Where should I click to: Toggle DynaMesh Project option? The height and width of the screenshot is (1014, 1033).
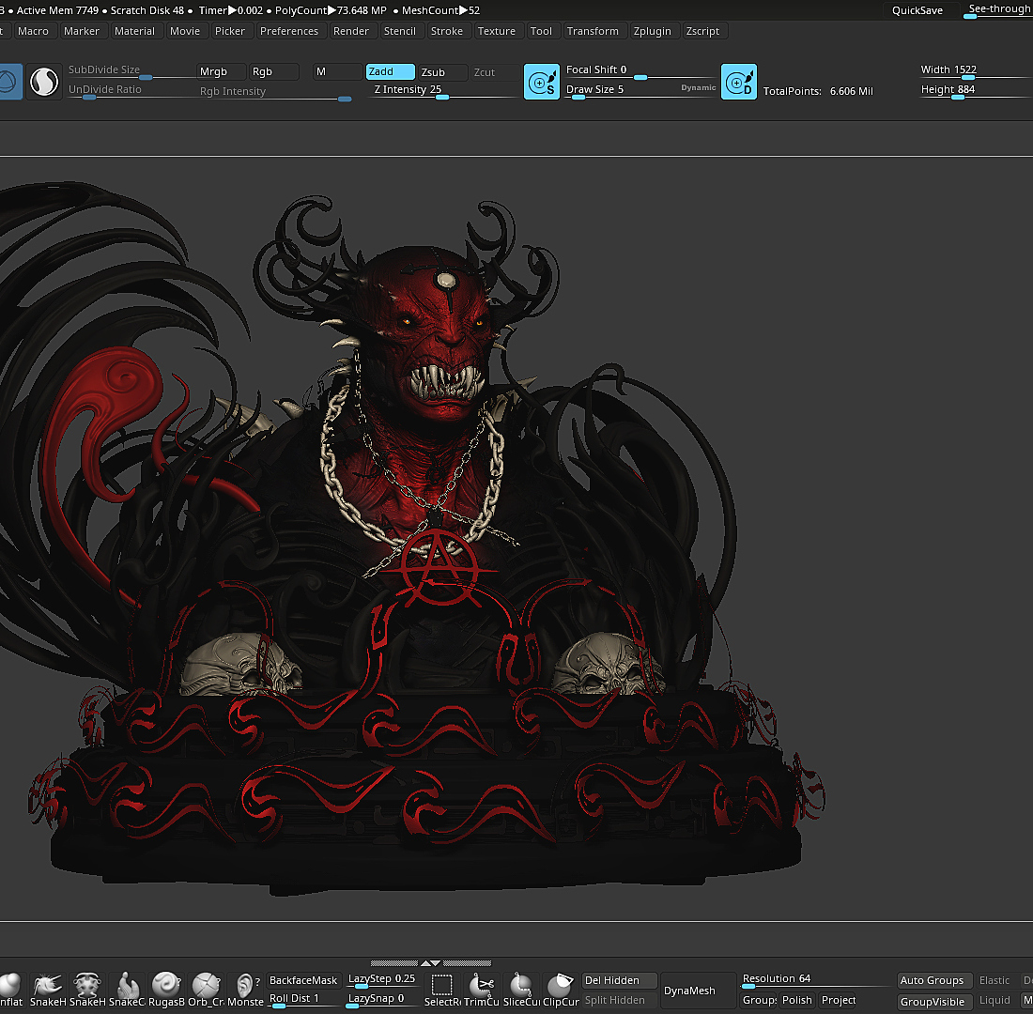coord(839,1000)
